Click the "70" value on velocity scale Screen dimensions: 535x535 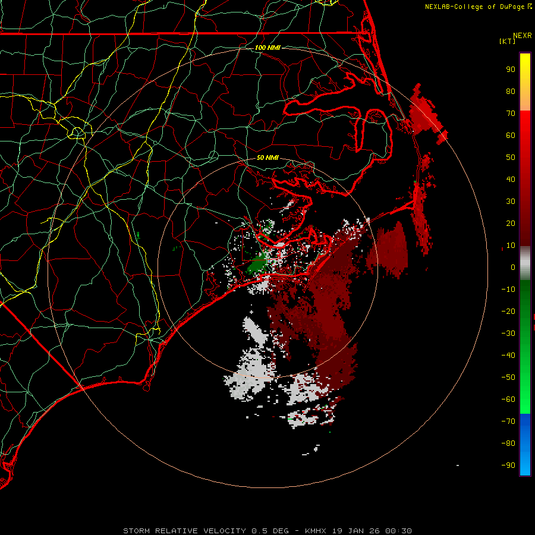(511, 114)
